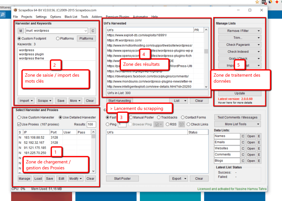Viewport: 282px width, 201px height.
Task: Click the ScrapeBox app icon in title bar
Action: [16, 10]
